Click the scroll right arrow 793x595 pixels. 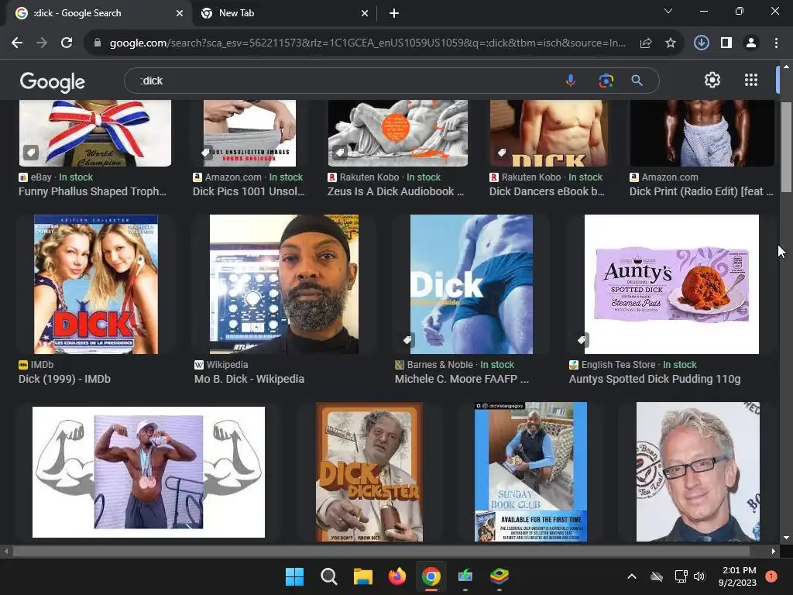[774, 552]
